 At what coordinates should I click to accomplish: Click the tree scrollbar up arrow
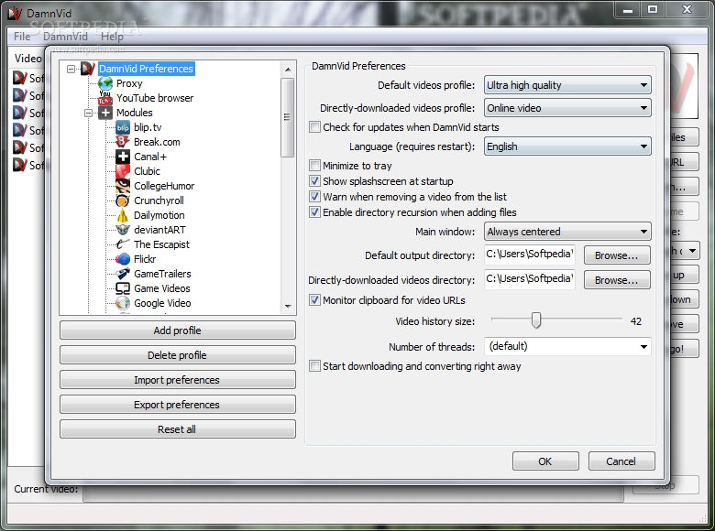coord(288,70)
